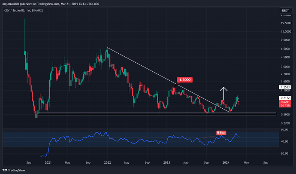Click the 2022 label on time axis
The height and width of the screenshot is (174, 296).
(x=107, y=164)
